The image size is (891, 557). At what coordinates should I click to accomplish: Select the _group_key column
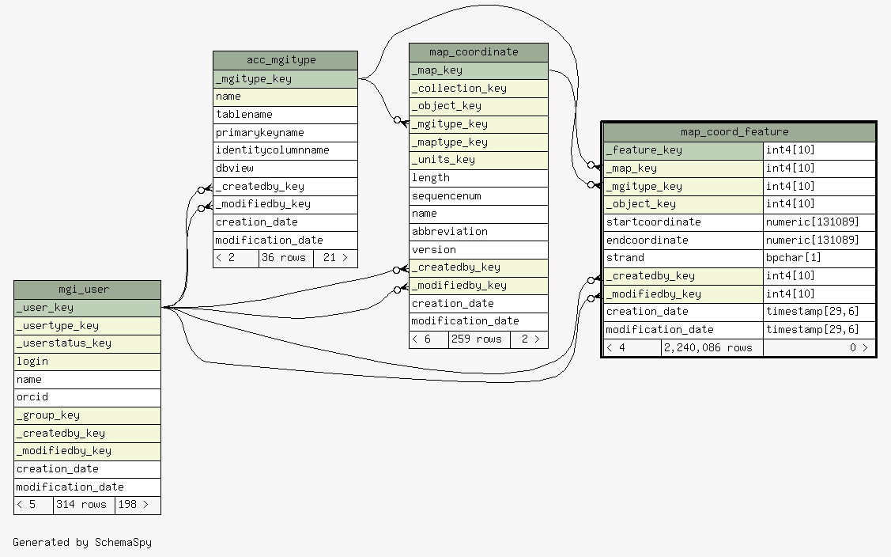87,415
